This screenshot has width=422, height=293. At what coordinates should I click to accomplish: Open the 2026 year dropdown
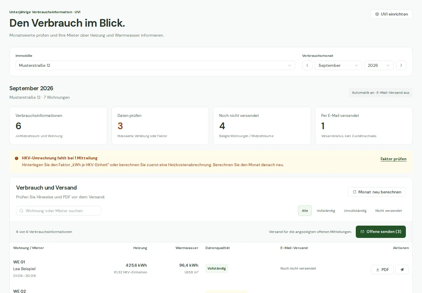point(379,65)
